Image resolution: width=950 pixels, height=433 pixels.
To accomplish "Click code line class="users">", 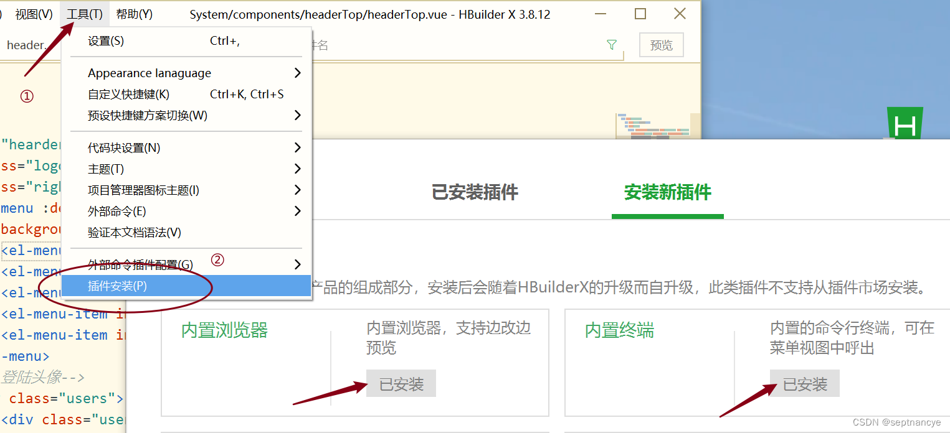I will [66, 398].
